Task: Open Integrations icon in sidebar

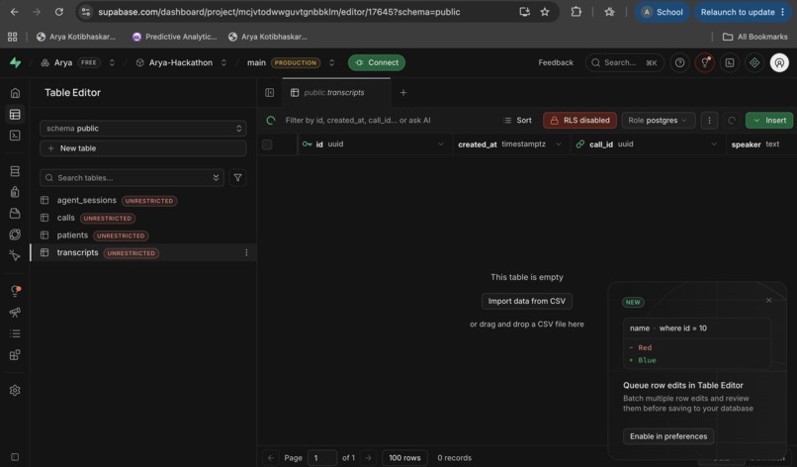Action: point(15,354)
